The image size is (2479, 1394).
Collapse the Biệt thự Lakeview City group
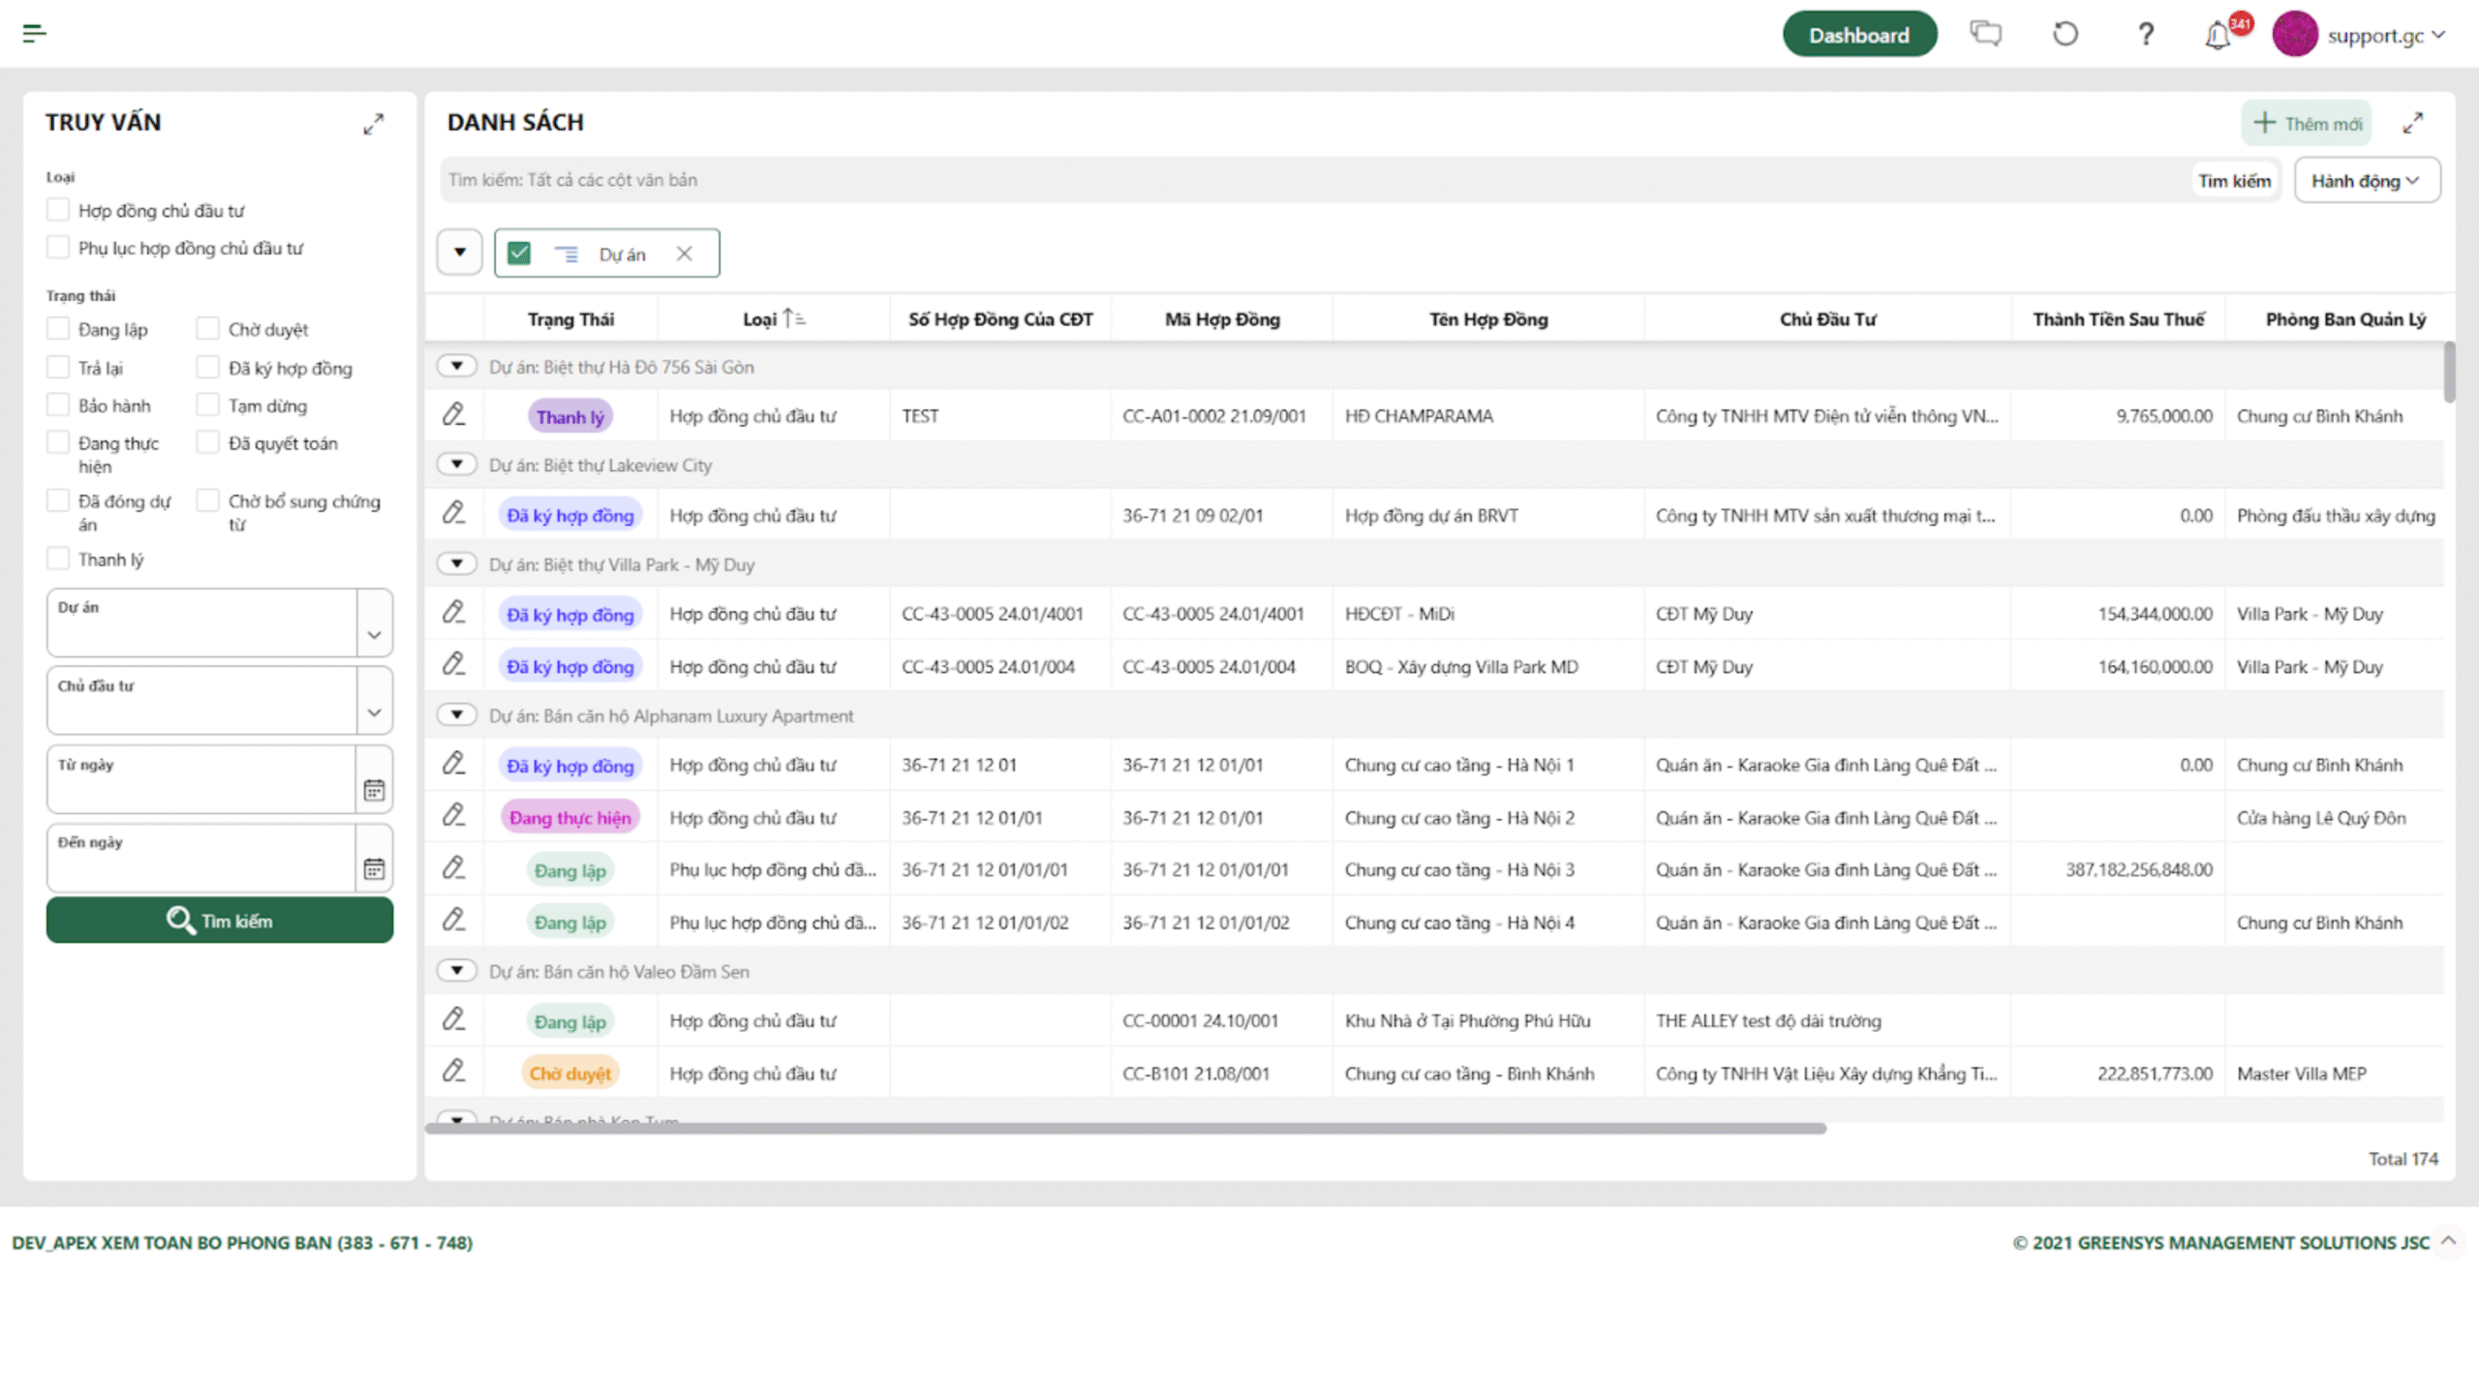[456, 465]
